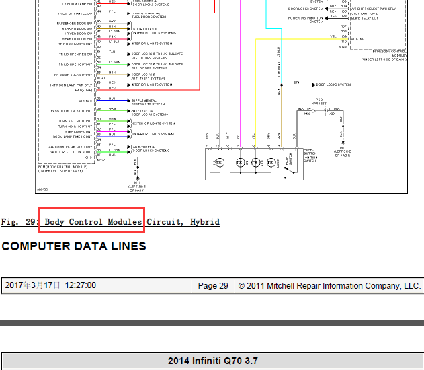Click the 'ACC IND' pin label
This screenshot has width=424, height=370.
[357, 39]
